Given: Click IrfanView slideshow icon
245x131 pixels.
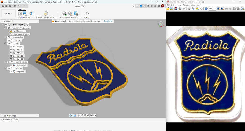Looking at the screenshot, I should 172,9.
